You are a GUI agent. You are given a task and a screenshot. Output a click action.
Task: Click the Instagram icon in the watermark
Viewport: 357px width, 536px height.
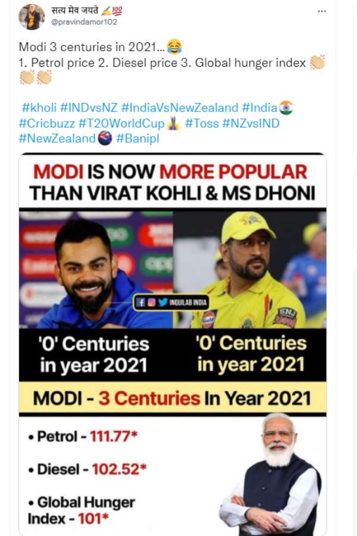151,302
